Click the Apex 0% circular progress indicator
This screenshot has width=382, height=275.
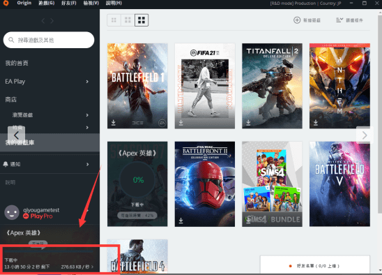click(x=138, y=180)
